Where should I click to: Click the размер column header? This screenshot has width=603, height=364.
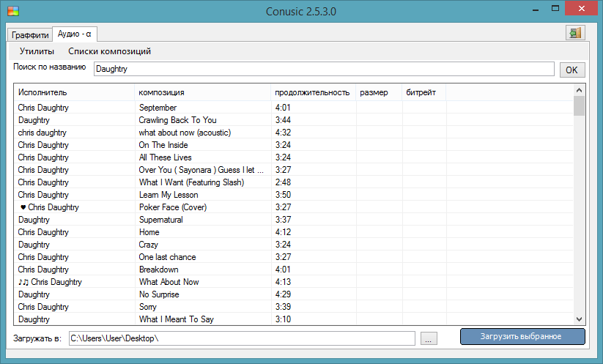pos(379,92)
